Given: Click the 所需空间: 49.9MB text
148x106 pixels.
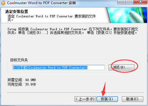Looking at the screenshot, I should click(22, 80).
